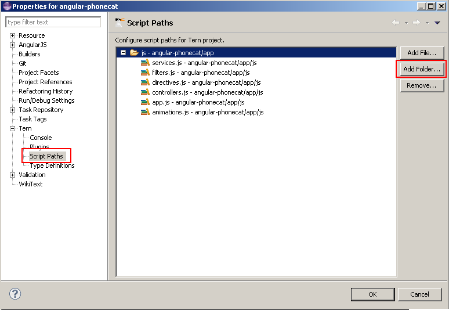Select Type Definitions under Tern
449x310 pixels.
tap(52, 165)
